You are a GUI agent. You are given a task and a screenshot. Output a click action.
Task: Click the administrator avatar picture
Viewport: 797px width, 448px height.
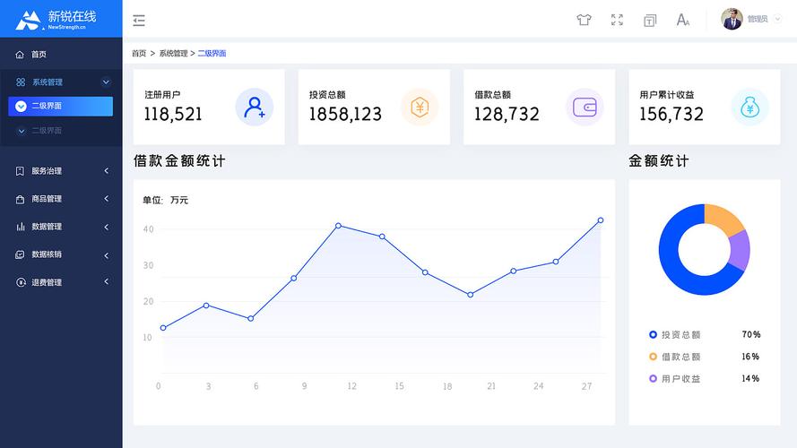[732, 19]
